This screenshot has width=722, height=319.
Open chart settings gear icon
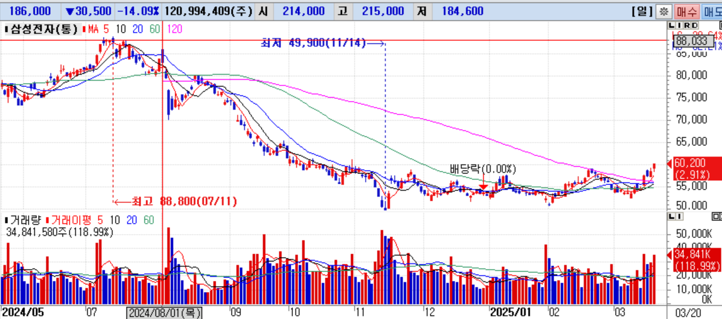click(x=663, y=11)
